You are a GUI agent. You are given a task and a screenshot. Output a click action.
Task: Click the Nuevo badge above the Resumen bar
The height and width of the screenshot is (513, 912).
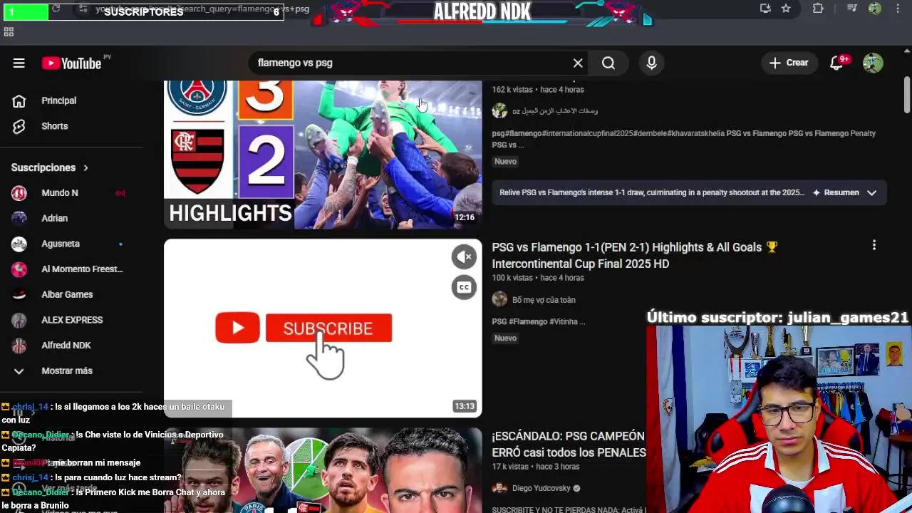click(x=505, y=162)
